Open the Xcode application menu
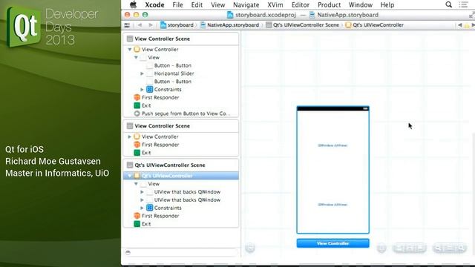Viewport: 475px width, 267px height. [x=154, y=5]
